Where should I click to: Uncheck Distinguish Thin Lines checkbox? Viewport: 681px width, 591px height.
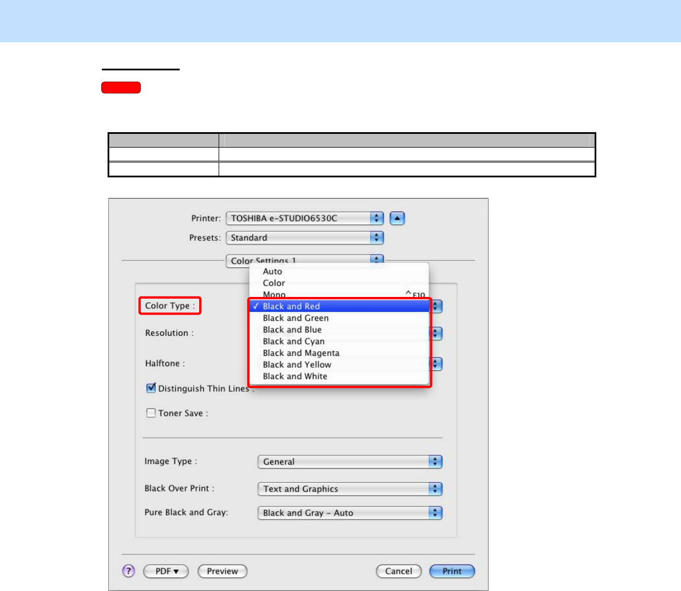pos(151,388)
